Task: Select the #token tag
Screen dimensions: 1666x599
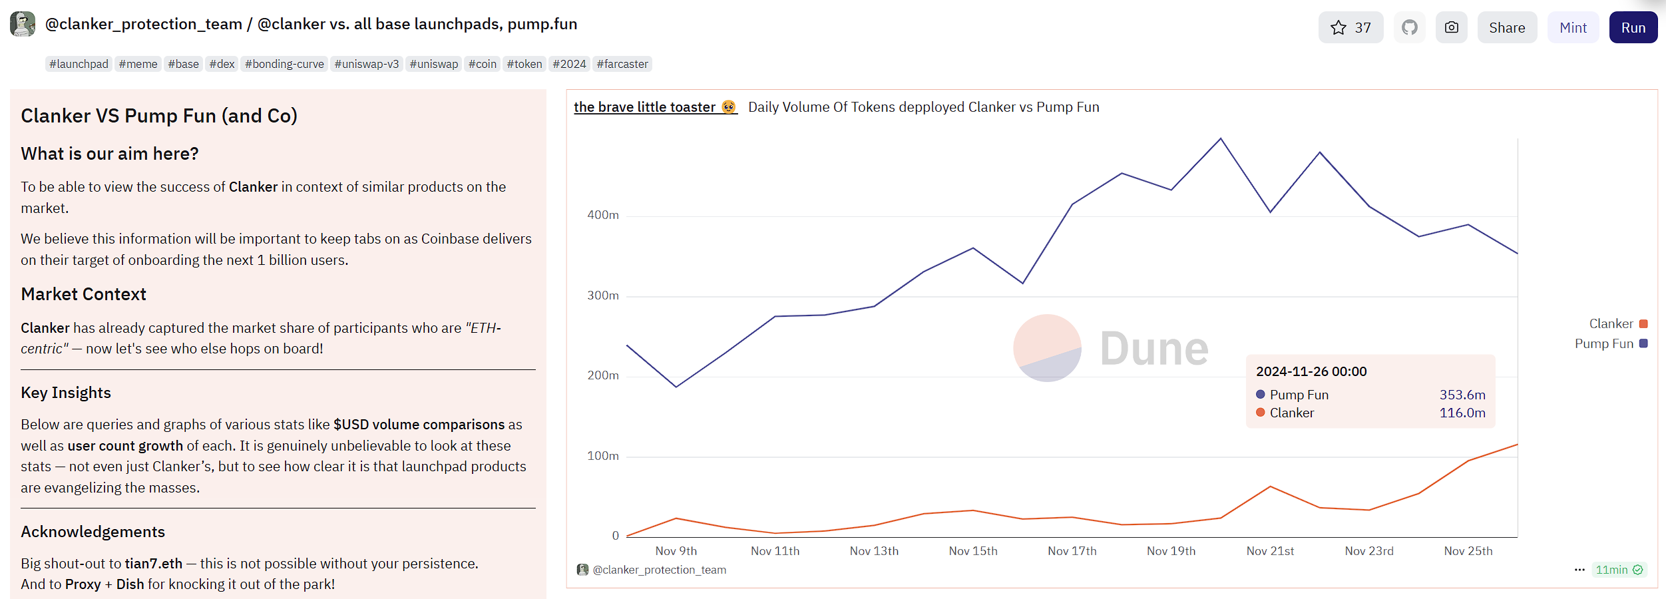Action: (x=524, y=64)
